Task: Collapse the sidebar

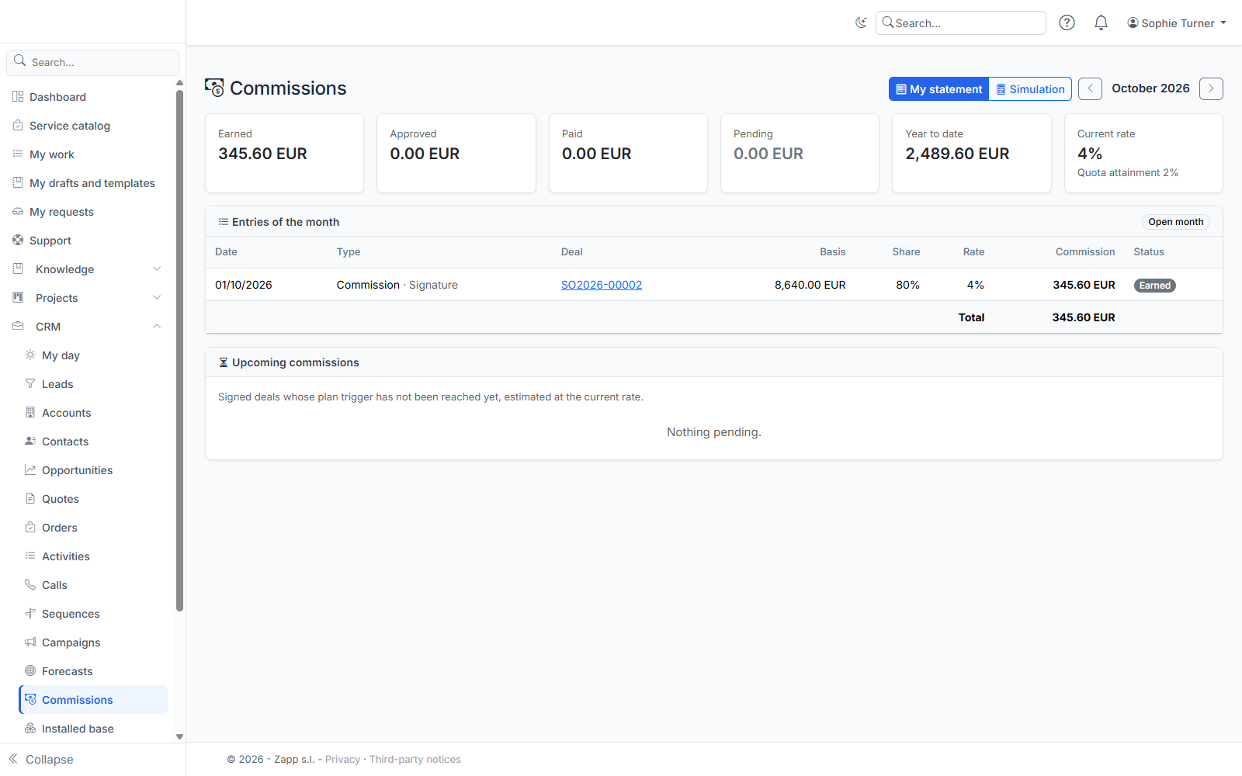Action: (41, 759)
